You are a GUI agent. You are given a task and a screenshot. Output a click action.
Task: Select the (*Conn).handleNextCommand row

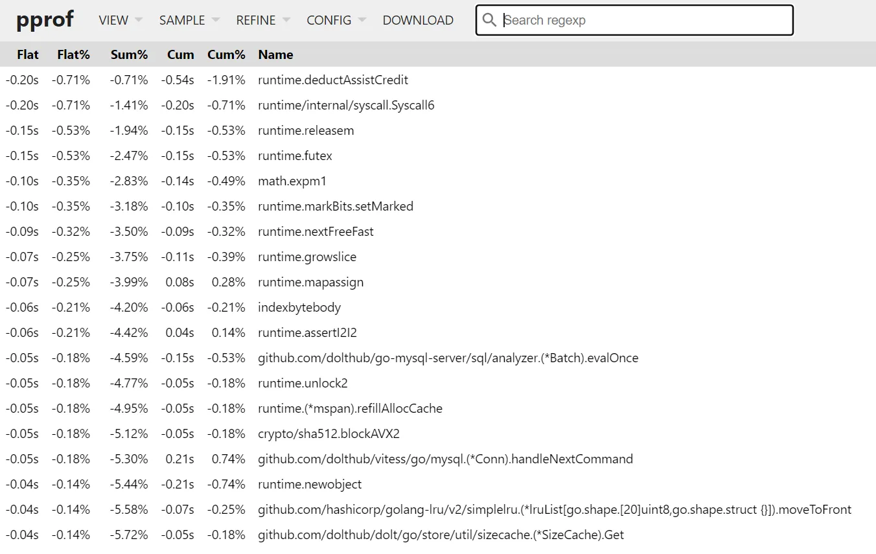pos(445,459)
